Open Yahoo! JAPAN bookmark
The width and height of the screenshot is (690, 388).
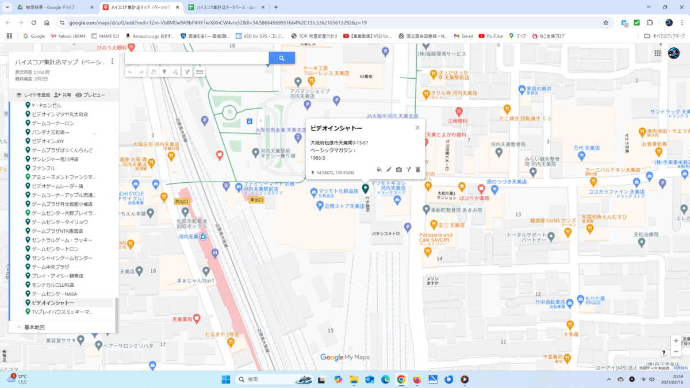(68, 36)
